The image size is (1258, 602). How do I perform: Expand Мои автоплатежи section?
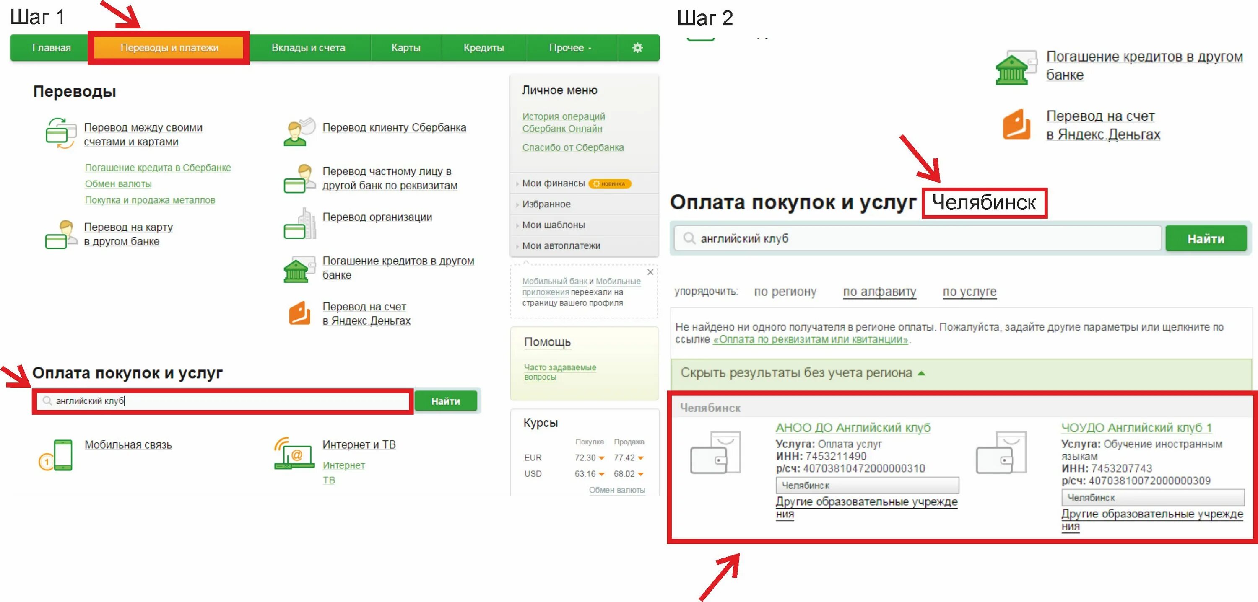[x=584, y=246]
